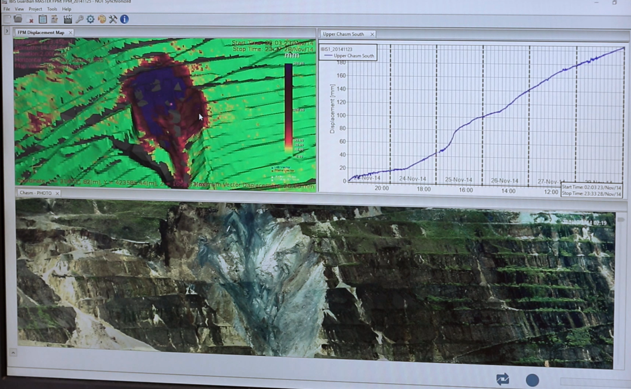
Task: Click the mm displacement color scale bar
Action: (x=289, y=108)
